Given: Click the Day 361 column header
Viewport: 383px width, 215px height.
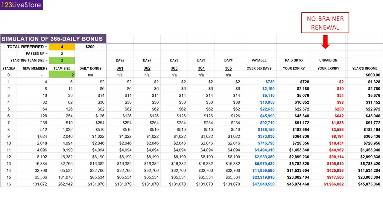Looking at the screenshot, I should coord(120,68).
